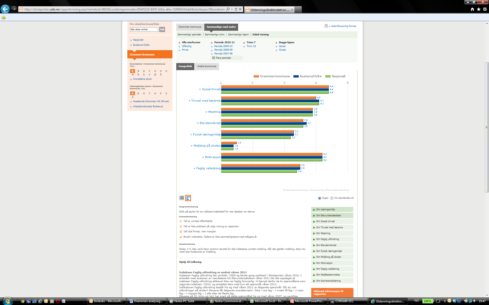Refresh the page with reload icon
Image resolution: width=489 pixels, height=305 pixels.
(236, 9)
